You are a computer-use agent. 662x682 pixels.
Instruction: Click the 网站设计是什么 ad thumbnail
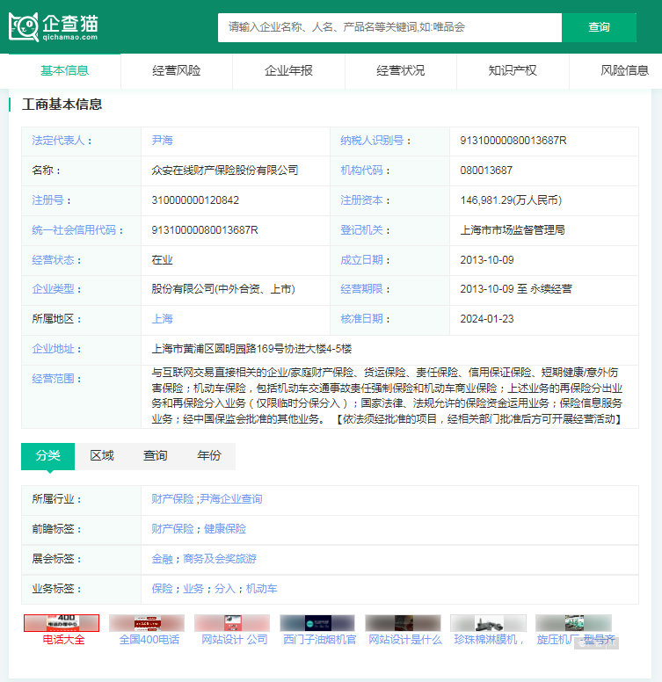tap(403, 623)
